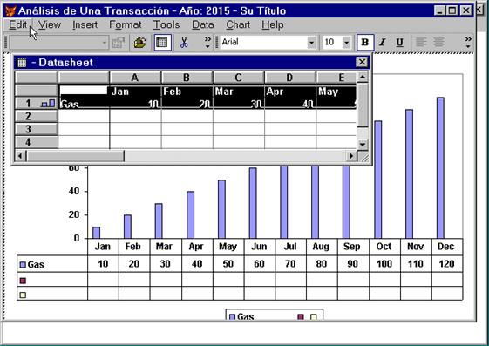This screenshot has height=346, width=489.
Task: Click the Oct label in data table
Action: coord(384,247)
